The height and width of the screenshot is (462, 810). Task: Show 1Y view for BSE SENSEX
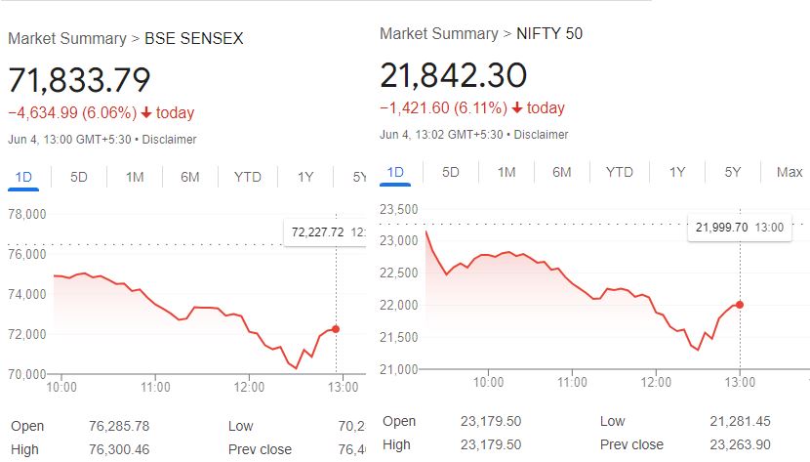point(305,177)
